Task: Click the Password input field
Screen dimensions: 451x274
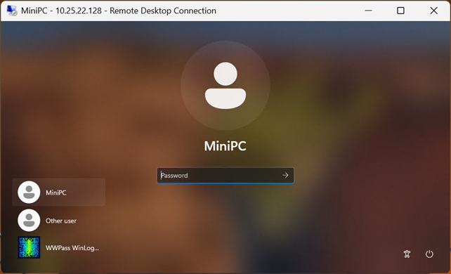Action: tap(225, 176)
